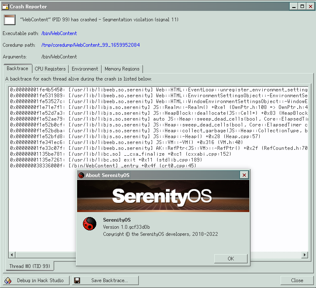Click the WebContent application window icon
The image size is (316, 288).
pos(10,20)
